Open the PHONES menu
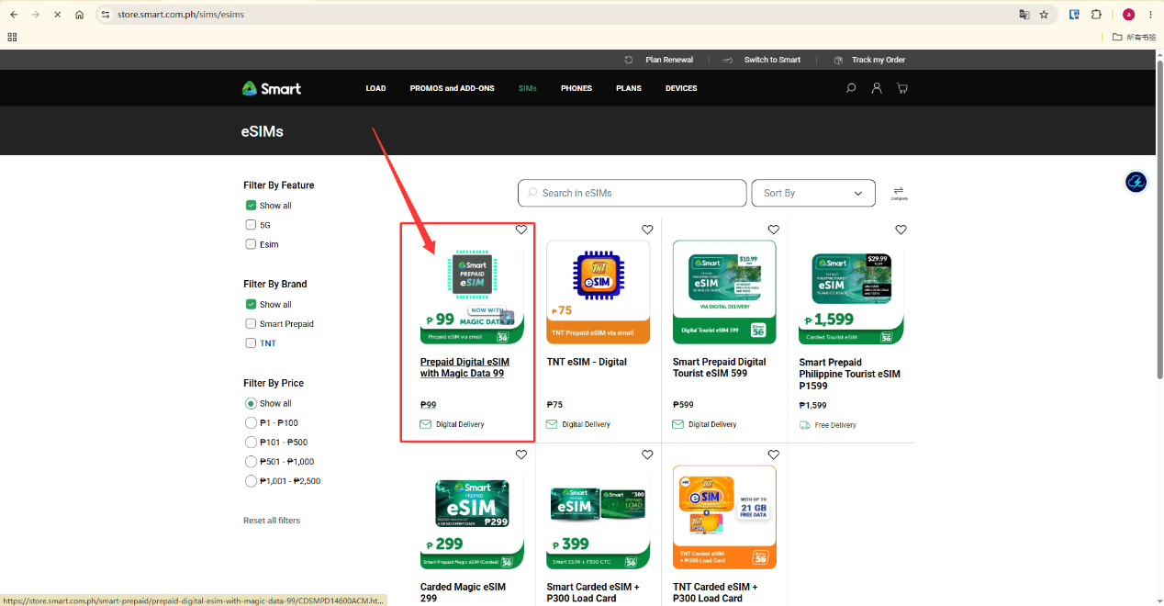1164x606 pixels. (x=576, y=88)
